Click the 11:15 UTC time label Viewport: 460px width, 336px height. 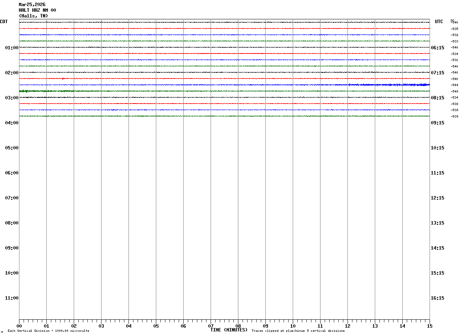(438, 173)
